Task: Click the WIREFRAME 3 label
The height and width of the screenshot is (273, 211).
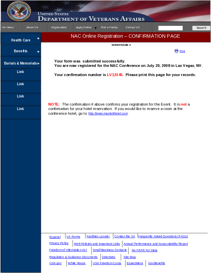Action: (x=121, y=45)
